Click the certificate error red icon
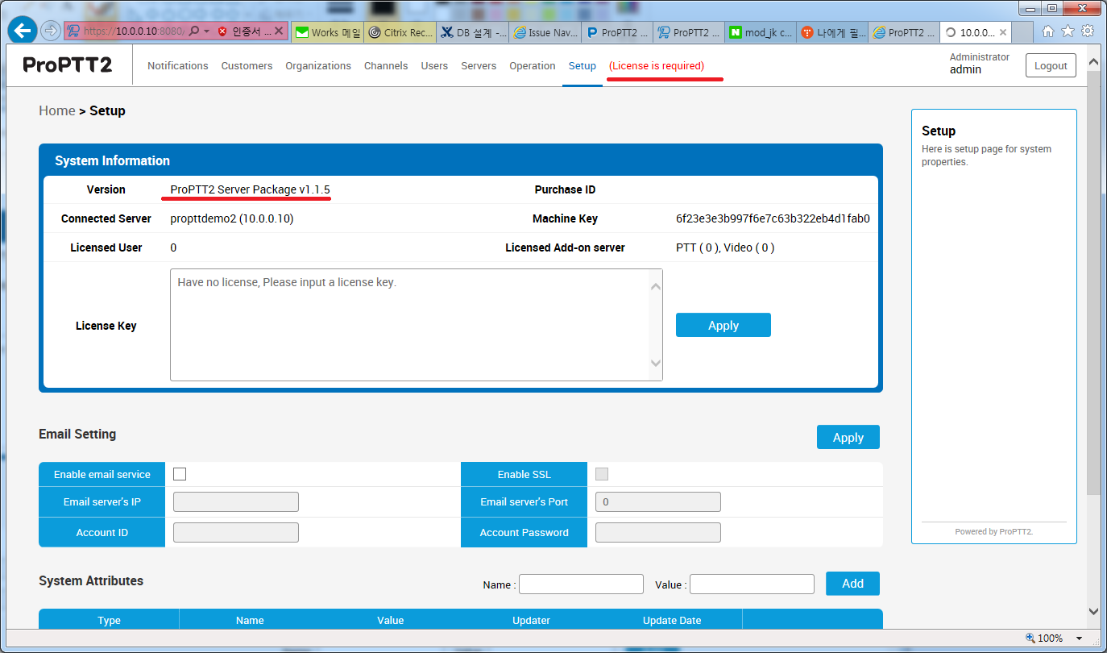The image size is (1107, 653). click(x=222, y=31)
